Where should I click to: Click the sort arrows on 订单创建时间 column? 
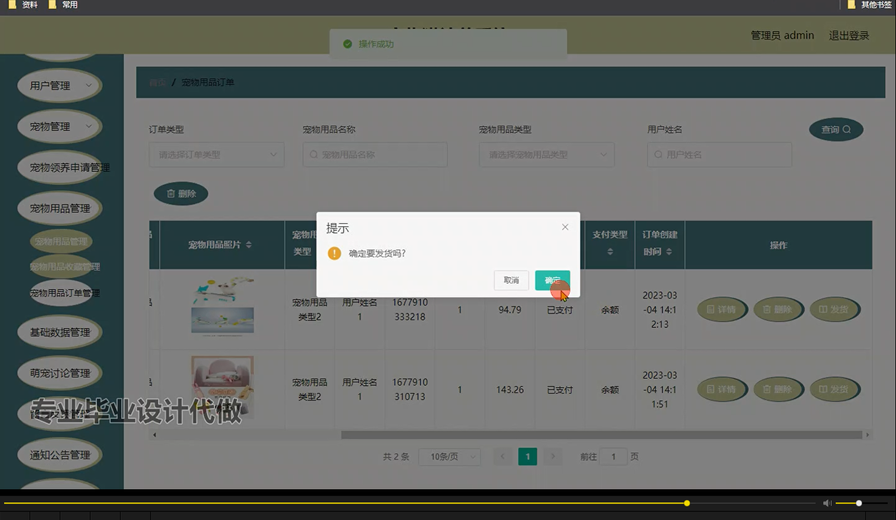(670, 251)
